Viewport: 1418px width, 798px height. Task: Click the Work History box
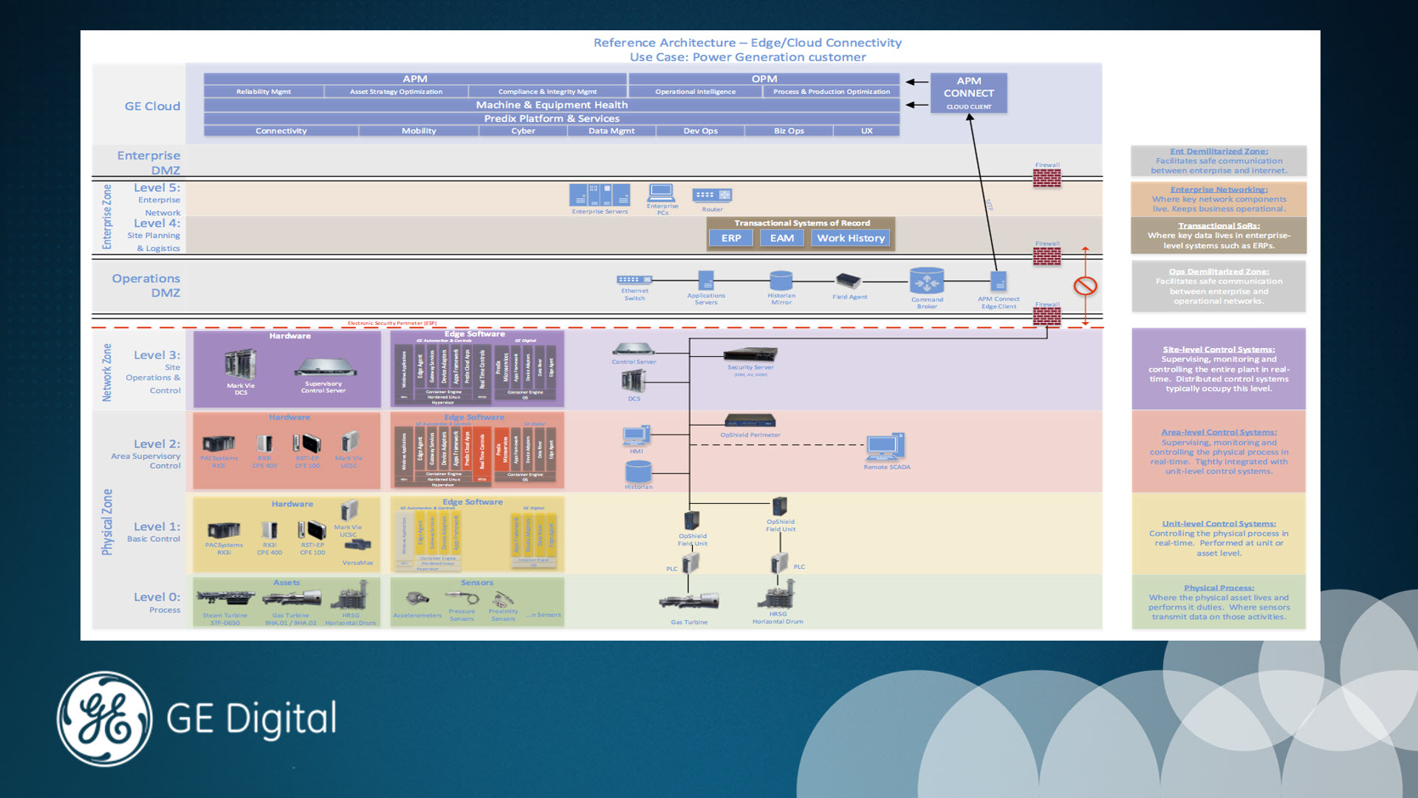[x=851, y=238]
